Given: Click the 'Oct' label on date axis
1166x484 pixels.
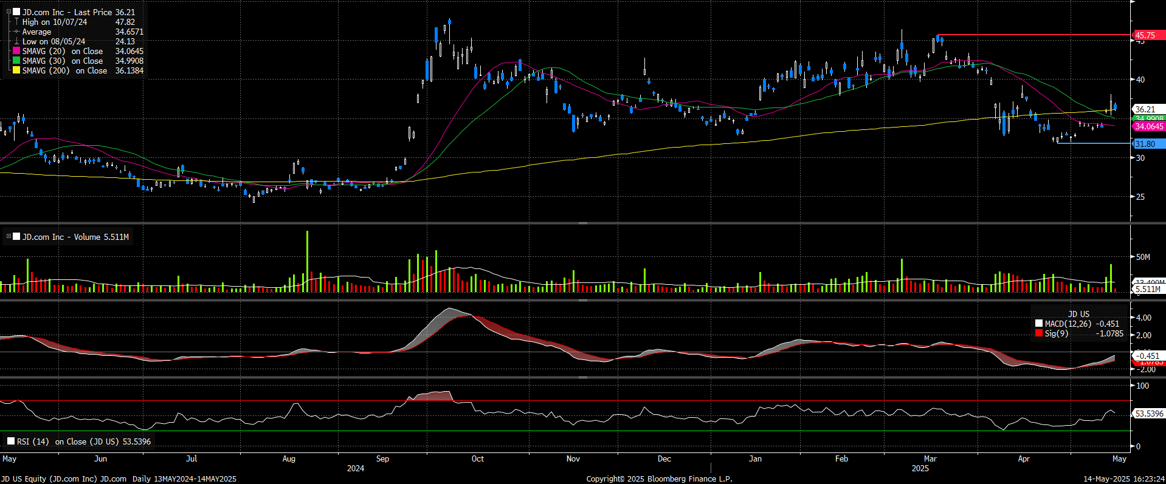Looking at the screenshot, I should (478, 458).
